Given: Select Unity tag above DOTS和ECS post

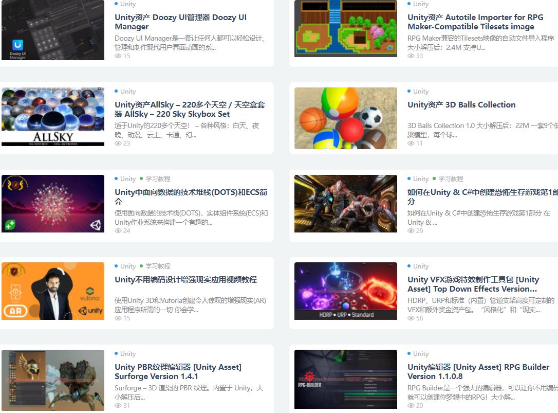Looking at the screenshot, I should [128, 178].
